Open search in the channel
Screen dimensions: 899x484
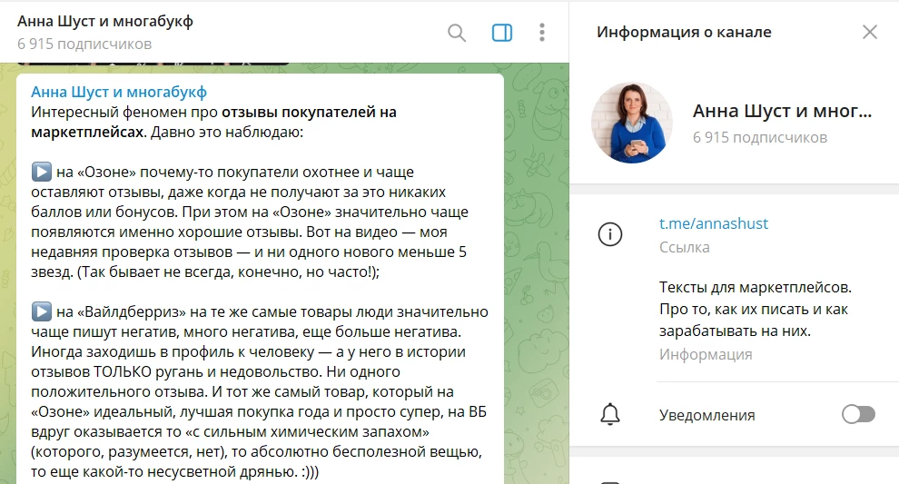[x=457, y=33]
